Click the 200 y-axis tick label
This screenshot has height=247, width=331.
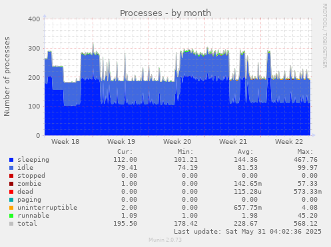pos(34,77)
